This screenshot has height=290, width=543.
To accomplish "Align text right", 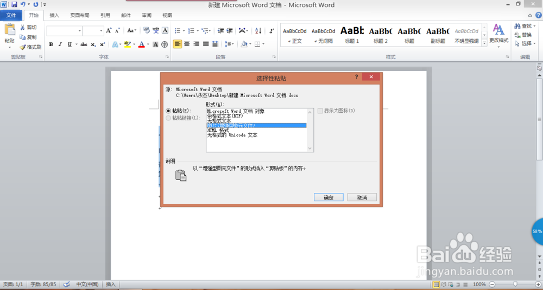I will point(197,44).
